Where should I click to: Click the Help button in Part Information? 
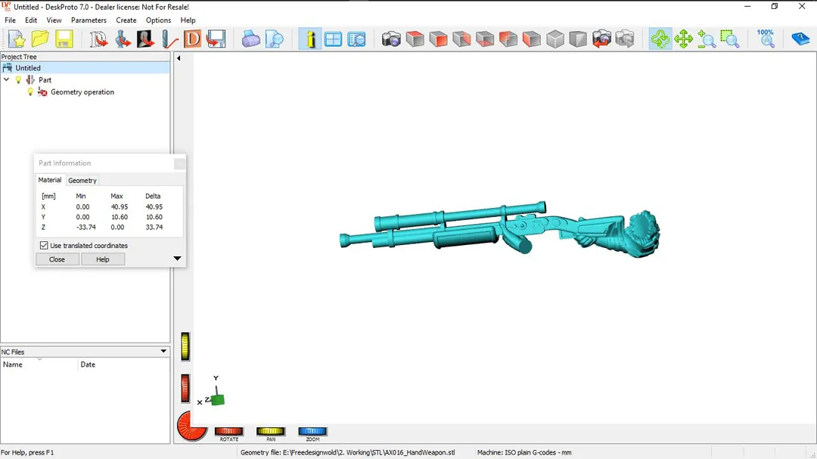103,259
